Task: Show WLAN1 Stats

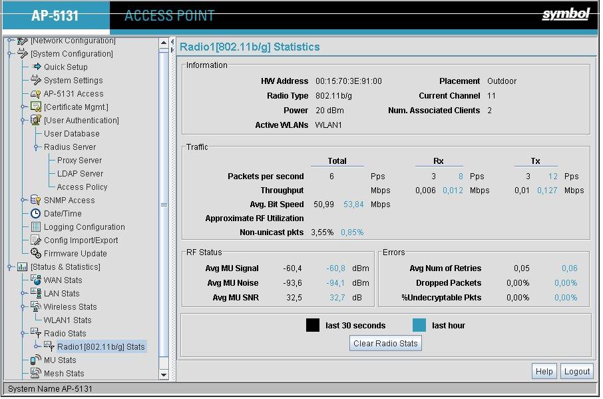Action: tap(68, 320)
